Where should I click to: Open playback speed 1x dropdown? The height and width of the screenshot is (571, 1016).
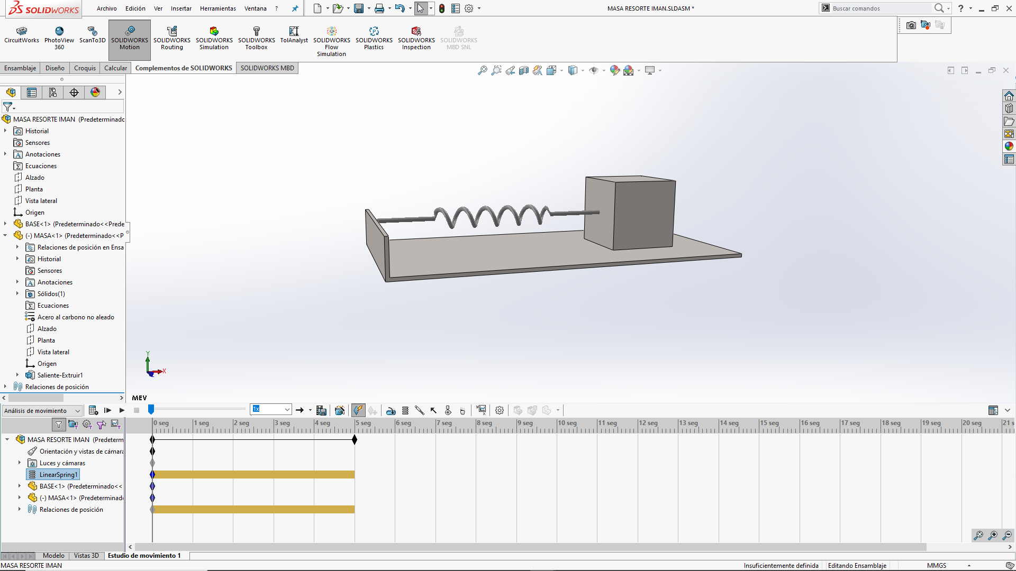coord(287,410)
